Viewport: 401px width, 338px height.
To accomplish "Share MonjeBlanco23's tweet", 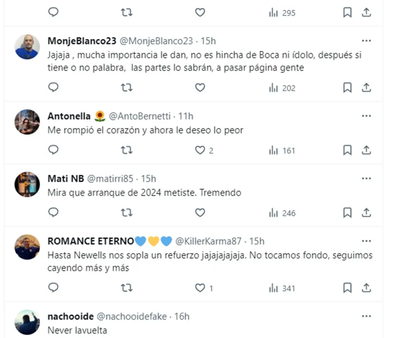I will tap(366, 88).
